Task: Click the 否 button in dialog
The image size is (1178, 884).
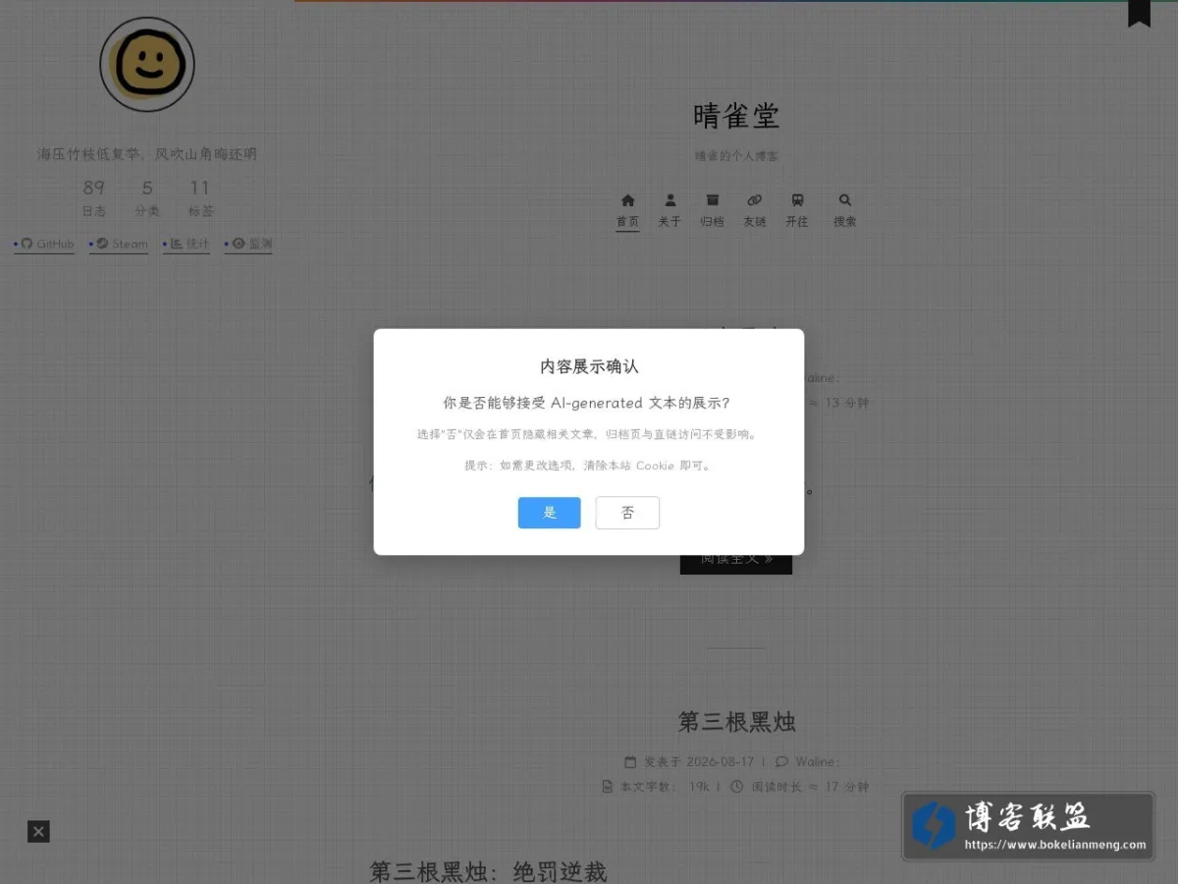Action: coord(627,513)
